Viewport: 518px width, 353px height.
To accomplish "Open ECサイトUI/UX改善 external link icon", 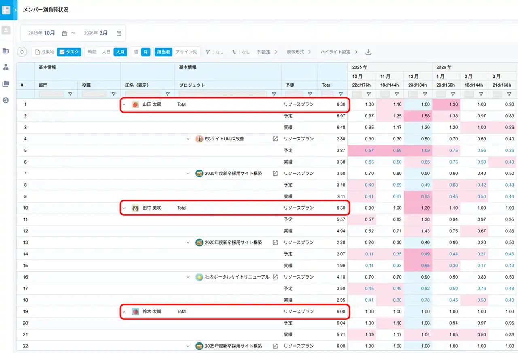I will tap(275, 139).
